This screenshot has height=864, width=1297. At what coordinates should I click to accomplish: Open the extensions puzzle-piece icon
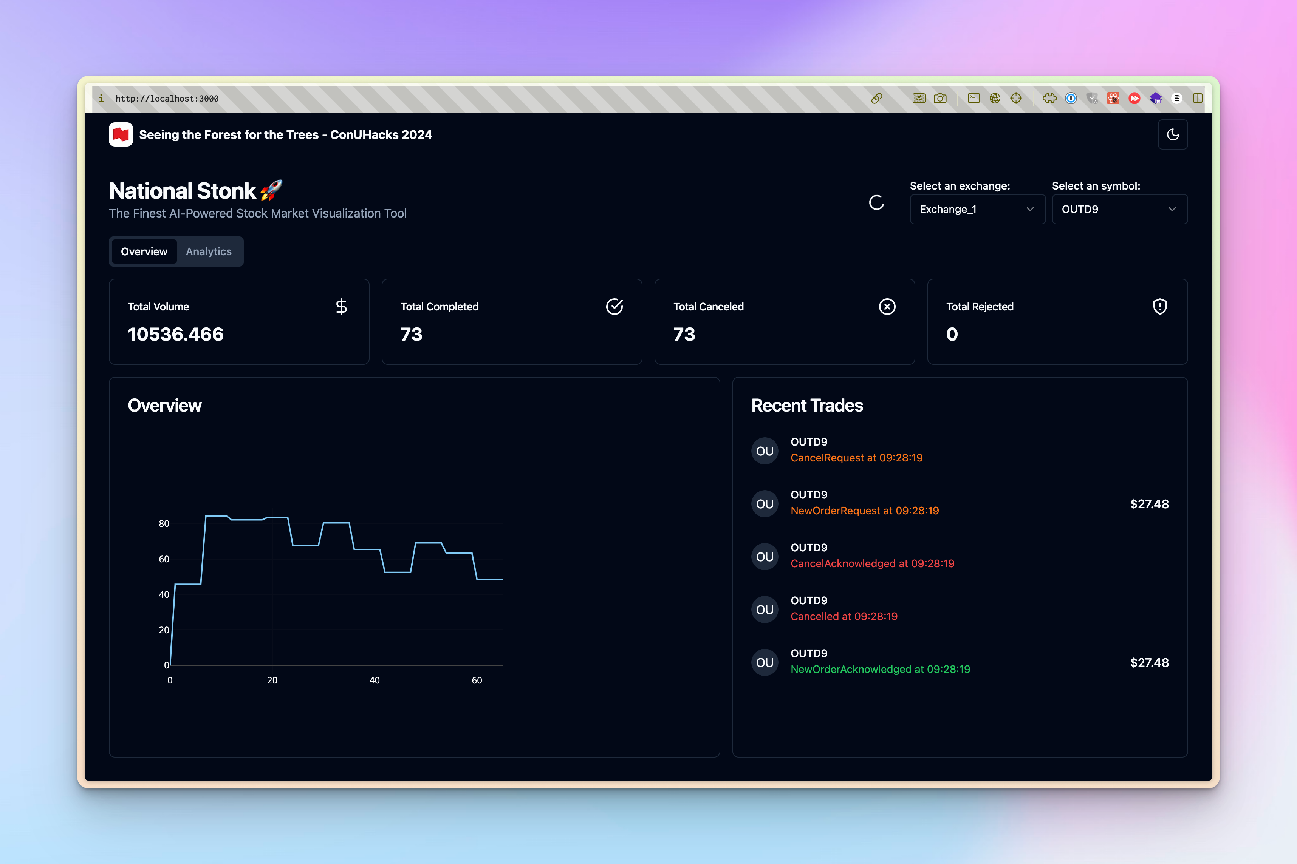tap(1049, 99)
